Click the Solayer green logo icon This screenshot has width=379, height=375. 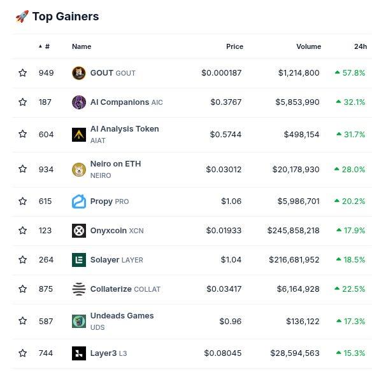[79, 260]
